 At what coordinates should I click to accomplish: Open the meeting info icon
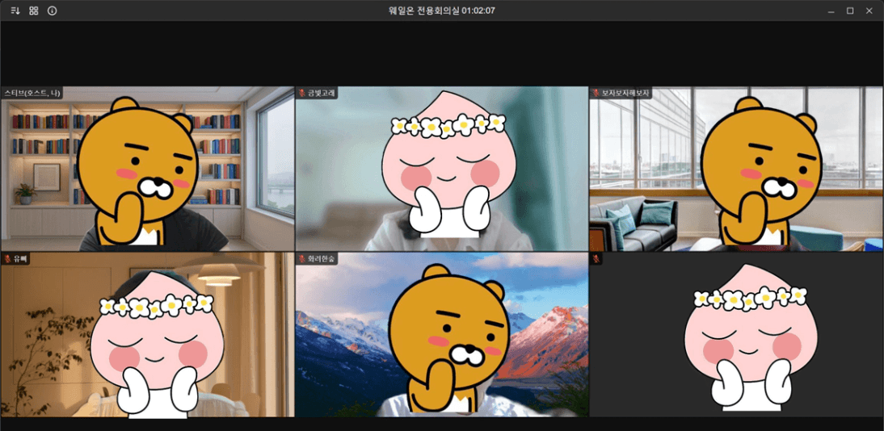pyautogui.click(x=52, y=10)
